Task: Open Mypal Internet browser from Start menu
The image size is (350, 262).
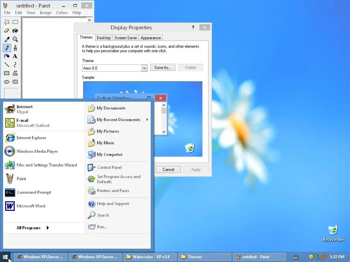Action: tap(44, 109)
